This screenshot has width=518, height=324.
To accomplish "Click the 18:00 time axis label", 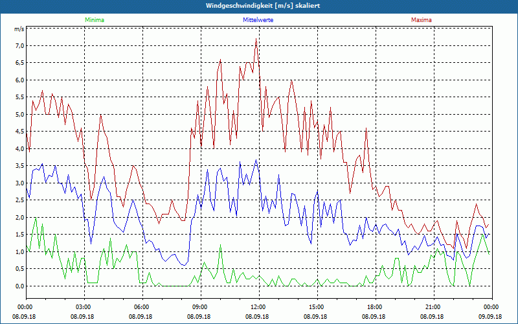I will (x=376, y=307).
